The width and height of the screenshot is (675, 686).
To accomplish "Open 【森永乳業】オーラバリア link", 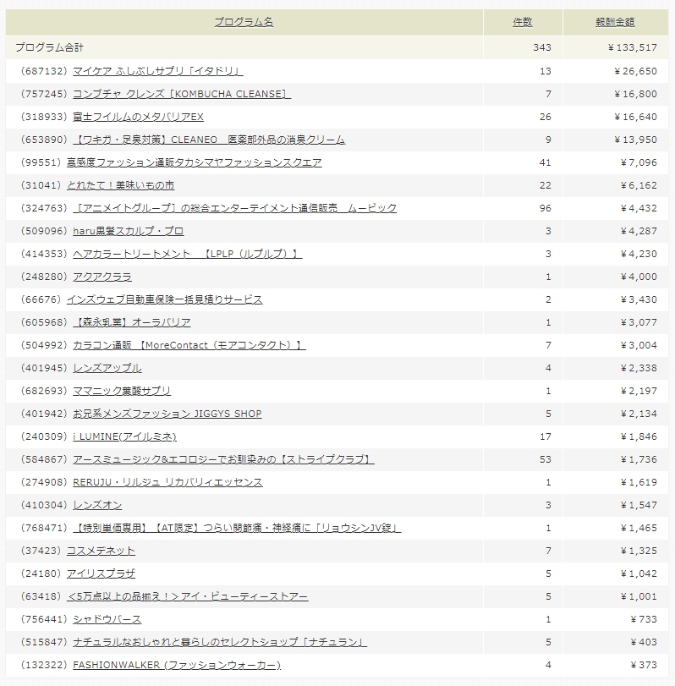I will tap(132, 322).
